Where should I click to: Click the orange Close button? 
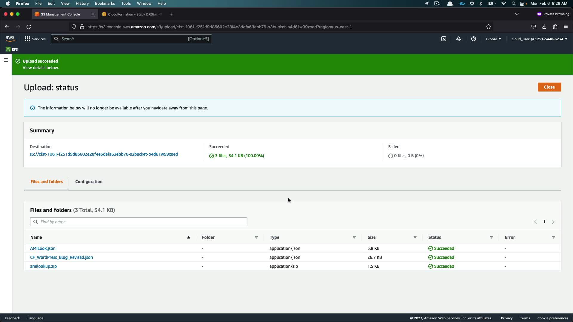coord(549,87)
